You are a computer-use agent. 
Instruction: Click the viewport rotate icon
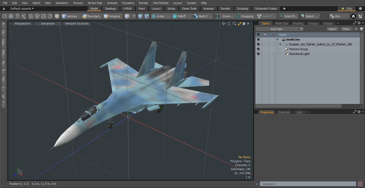pyautogui.click(x=229, y=24)
